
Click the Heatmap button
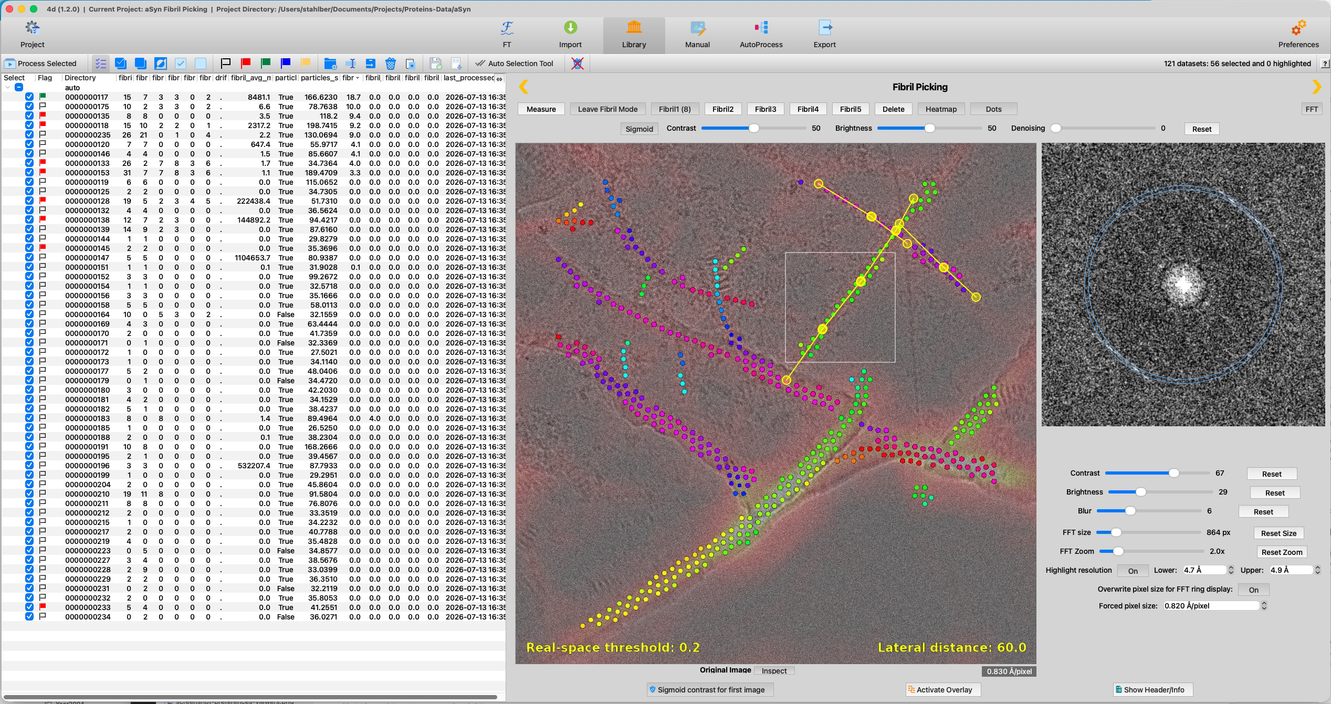coord(941,109)
